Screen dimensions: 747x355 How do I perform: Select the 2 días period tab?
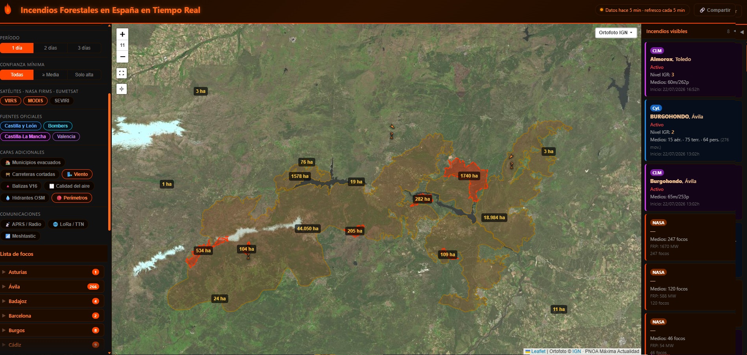coord(50,48)
